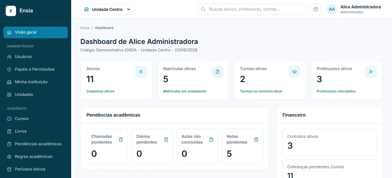Open the Diários pendentes card
392x178 pixels.
pyautogui.click(x=152, y=146)
